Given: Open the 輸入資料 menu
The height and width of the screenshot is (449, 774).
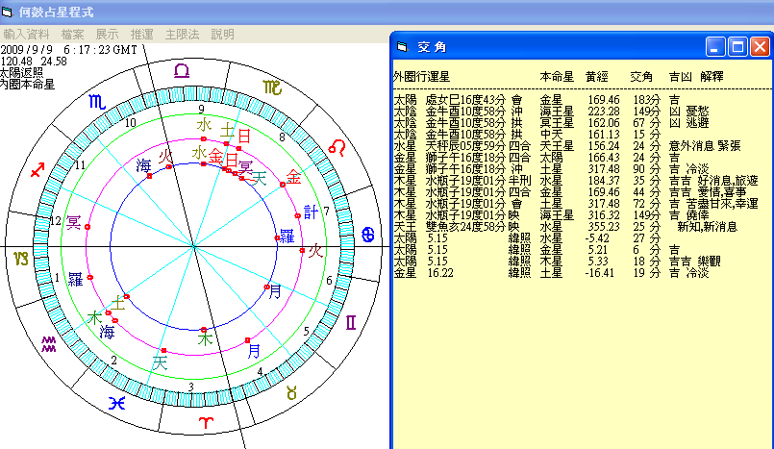Looking at the screenshot, I should [27, 34].
